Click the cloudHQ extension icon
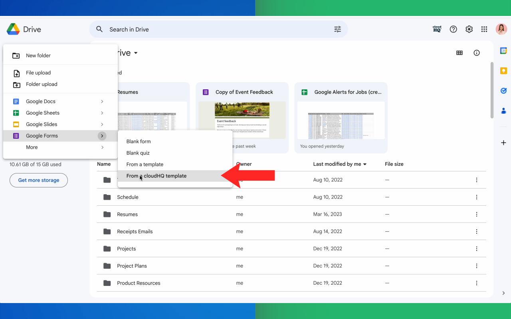The width and height of the screenshot is (511, 319). (437, 29)
